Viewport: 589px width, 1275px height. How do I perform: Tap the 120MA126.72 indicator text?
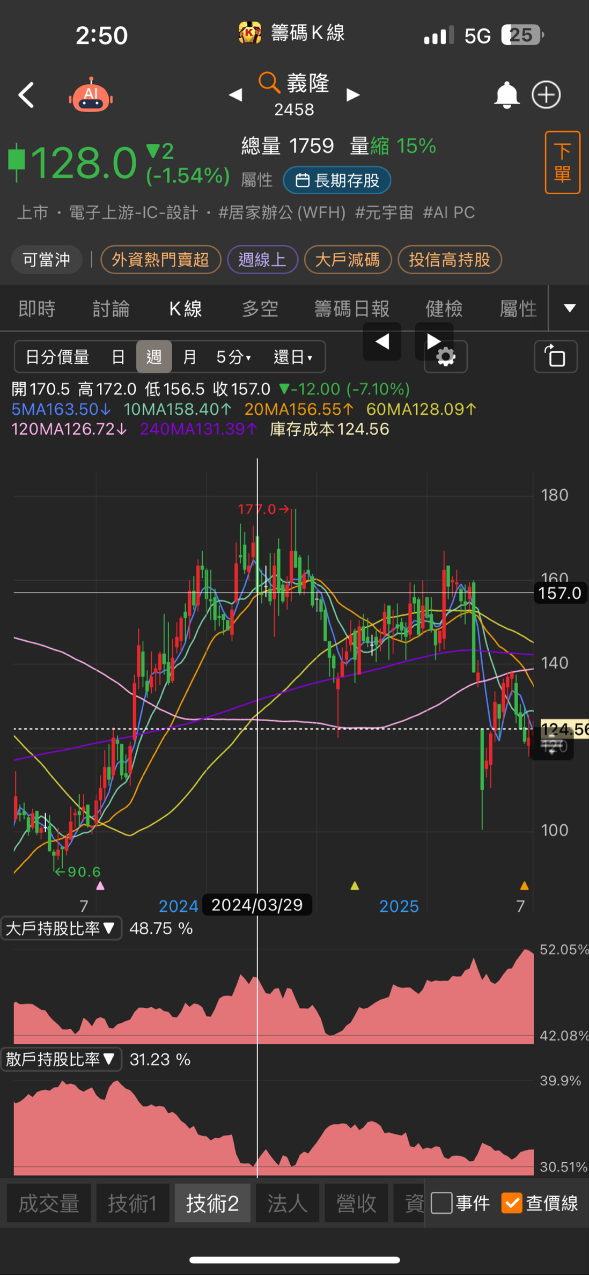click(69, 429)
